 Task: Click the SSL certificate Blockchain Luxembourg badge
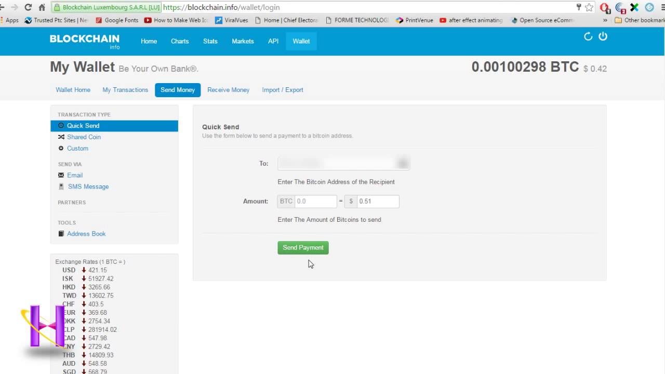point(107,7)
